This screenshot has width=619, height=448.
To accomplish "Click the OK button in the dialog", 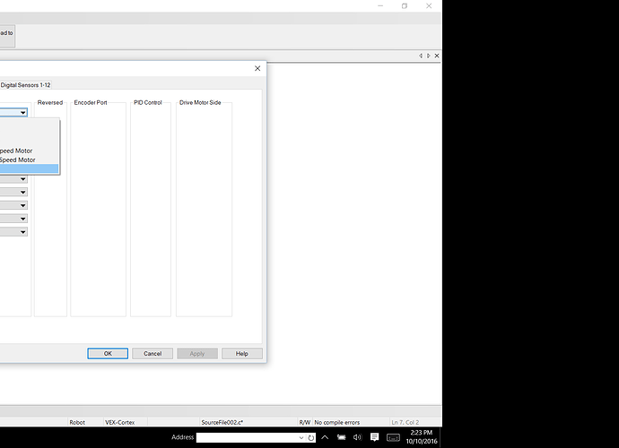I will [x=108, y=353].
